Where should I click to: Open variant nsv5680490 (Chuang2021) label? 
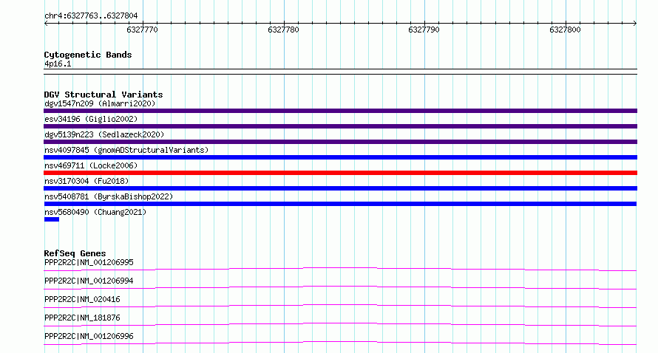pos(95,212)
